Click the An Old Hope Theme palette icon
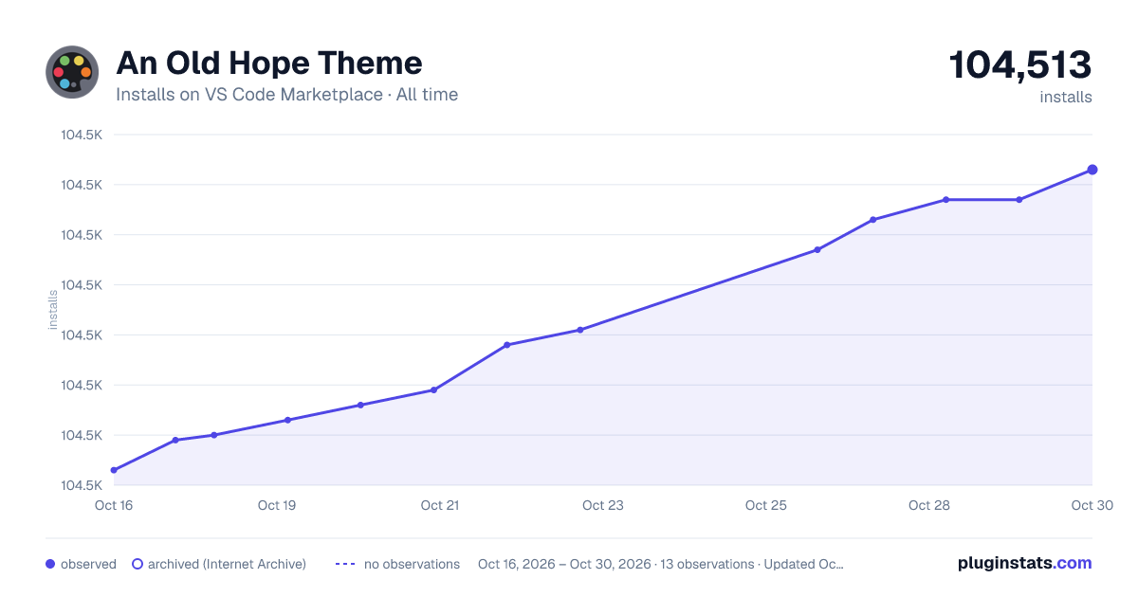The height and width of the screenshot is (597, 1138). [72, 72]
